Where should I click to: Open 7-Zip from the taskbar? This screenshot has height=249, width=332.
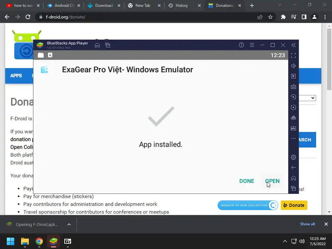pos(67,241)
